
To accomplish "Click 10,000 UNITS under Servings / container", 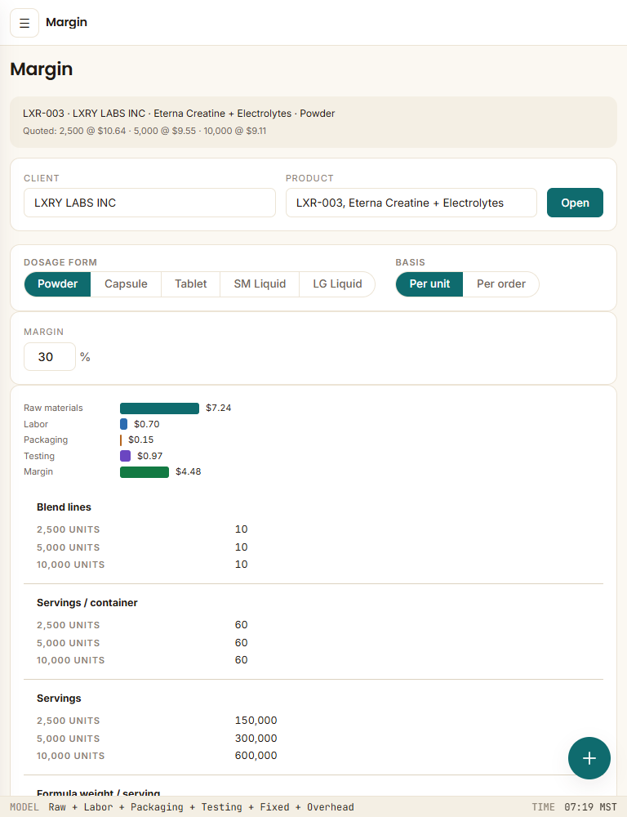I will [70, 660].
